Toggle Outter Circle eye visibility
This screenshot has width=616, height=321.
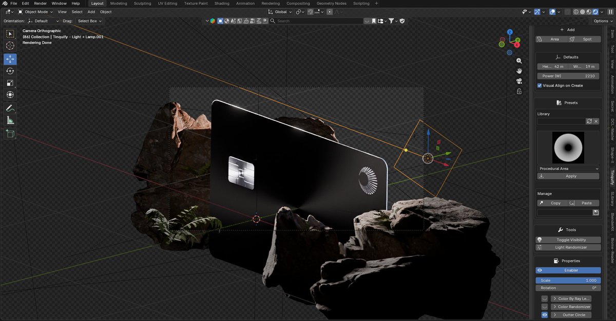click(544, 315)
